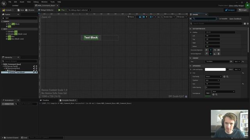The height and width of the screenshot is (140, 250).
Task: Set horizontal alignment to center
Action: tap(211, 50)
